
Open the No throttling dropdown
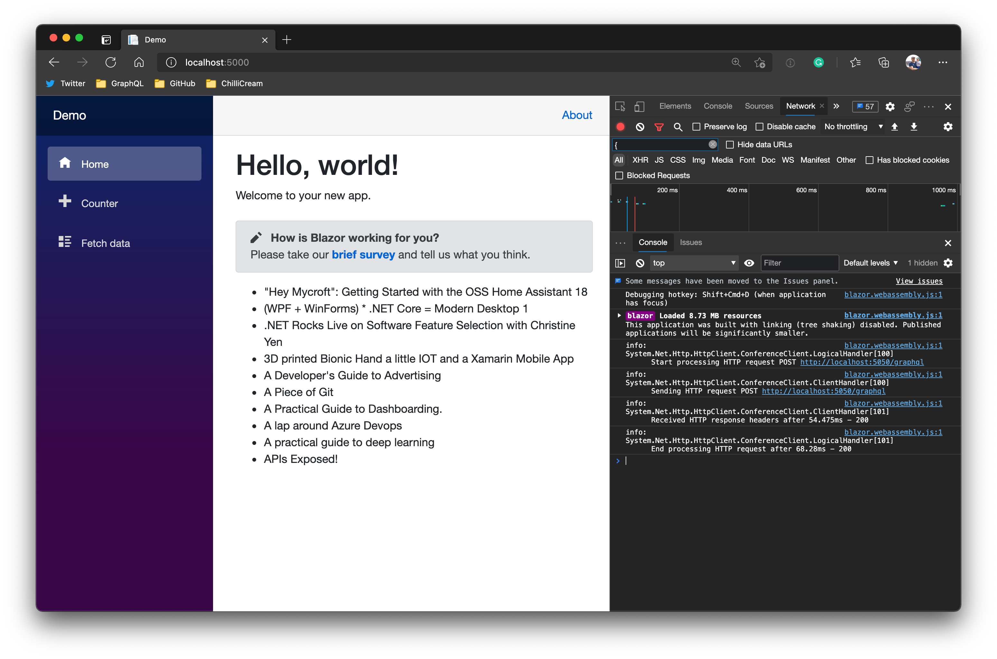(853, 127)
